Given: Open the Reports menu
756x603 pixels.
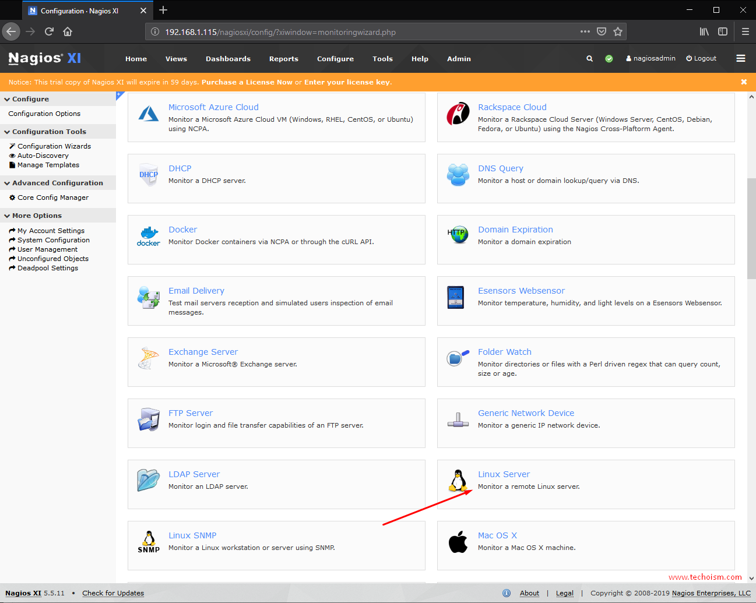Looking at the screenshot, I should 284,59.
